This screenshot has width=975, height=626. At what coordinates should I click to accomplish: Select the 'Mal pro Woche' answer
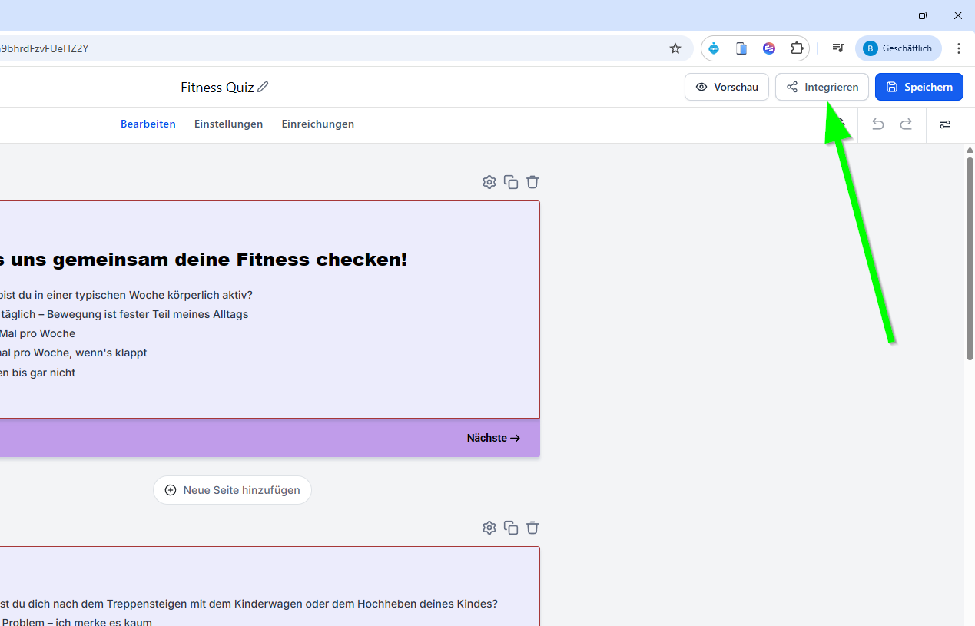38,333
